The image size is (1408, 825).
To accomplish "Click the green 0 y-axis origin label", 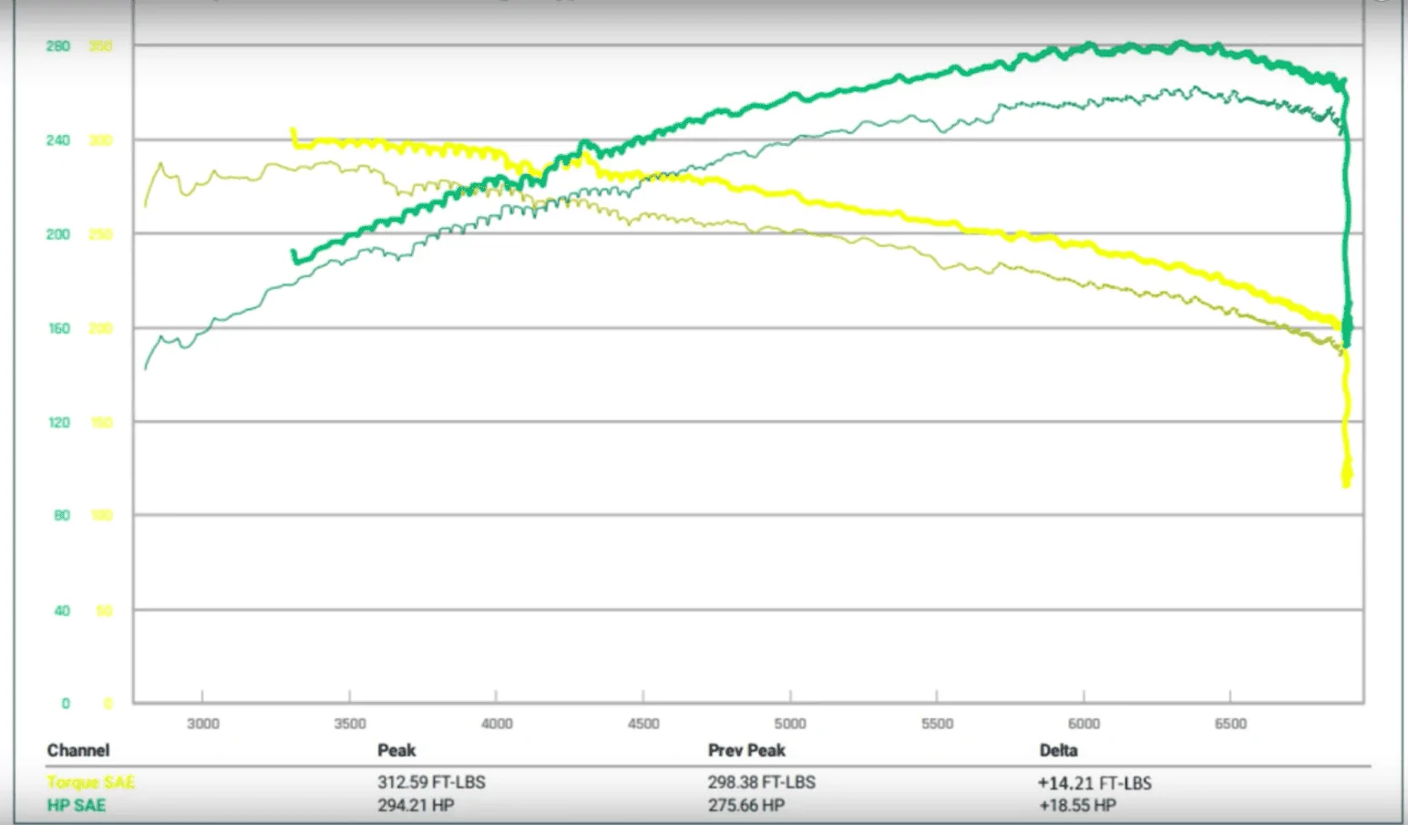I will coord(66,703).
